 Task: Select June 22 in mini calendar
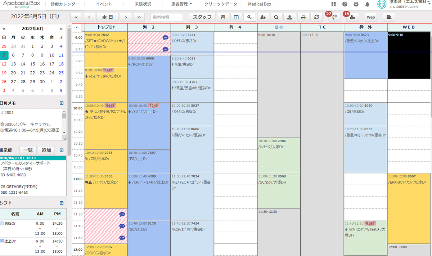tap(32, 73)
